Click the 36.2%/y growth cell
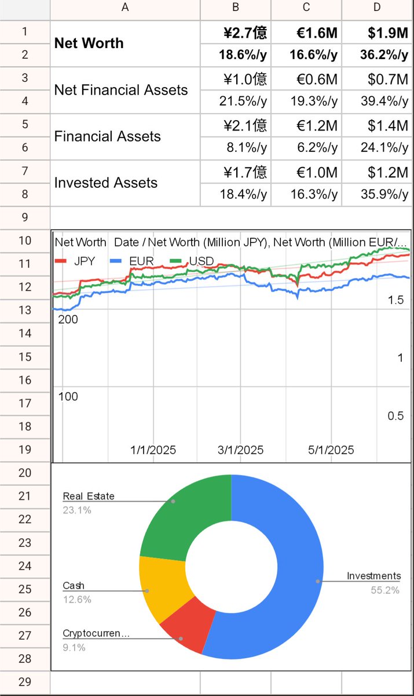The width and height of the screenshot is (414, 696). [x=377, y=55]
